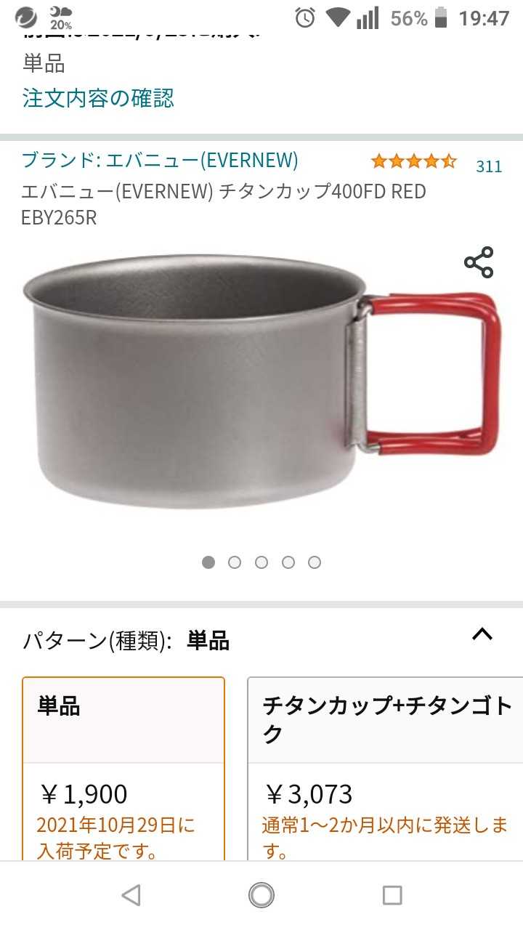Open the 注文内容の確認 link
This screenshot has height=930, width=523.
[x=98, y=98]
